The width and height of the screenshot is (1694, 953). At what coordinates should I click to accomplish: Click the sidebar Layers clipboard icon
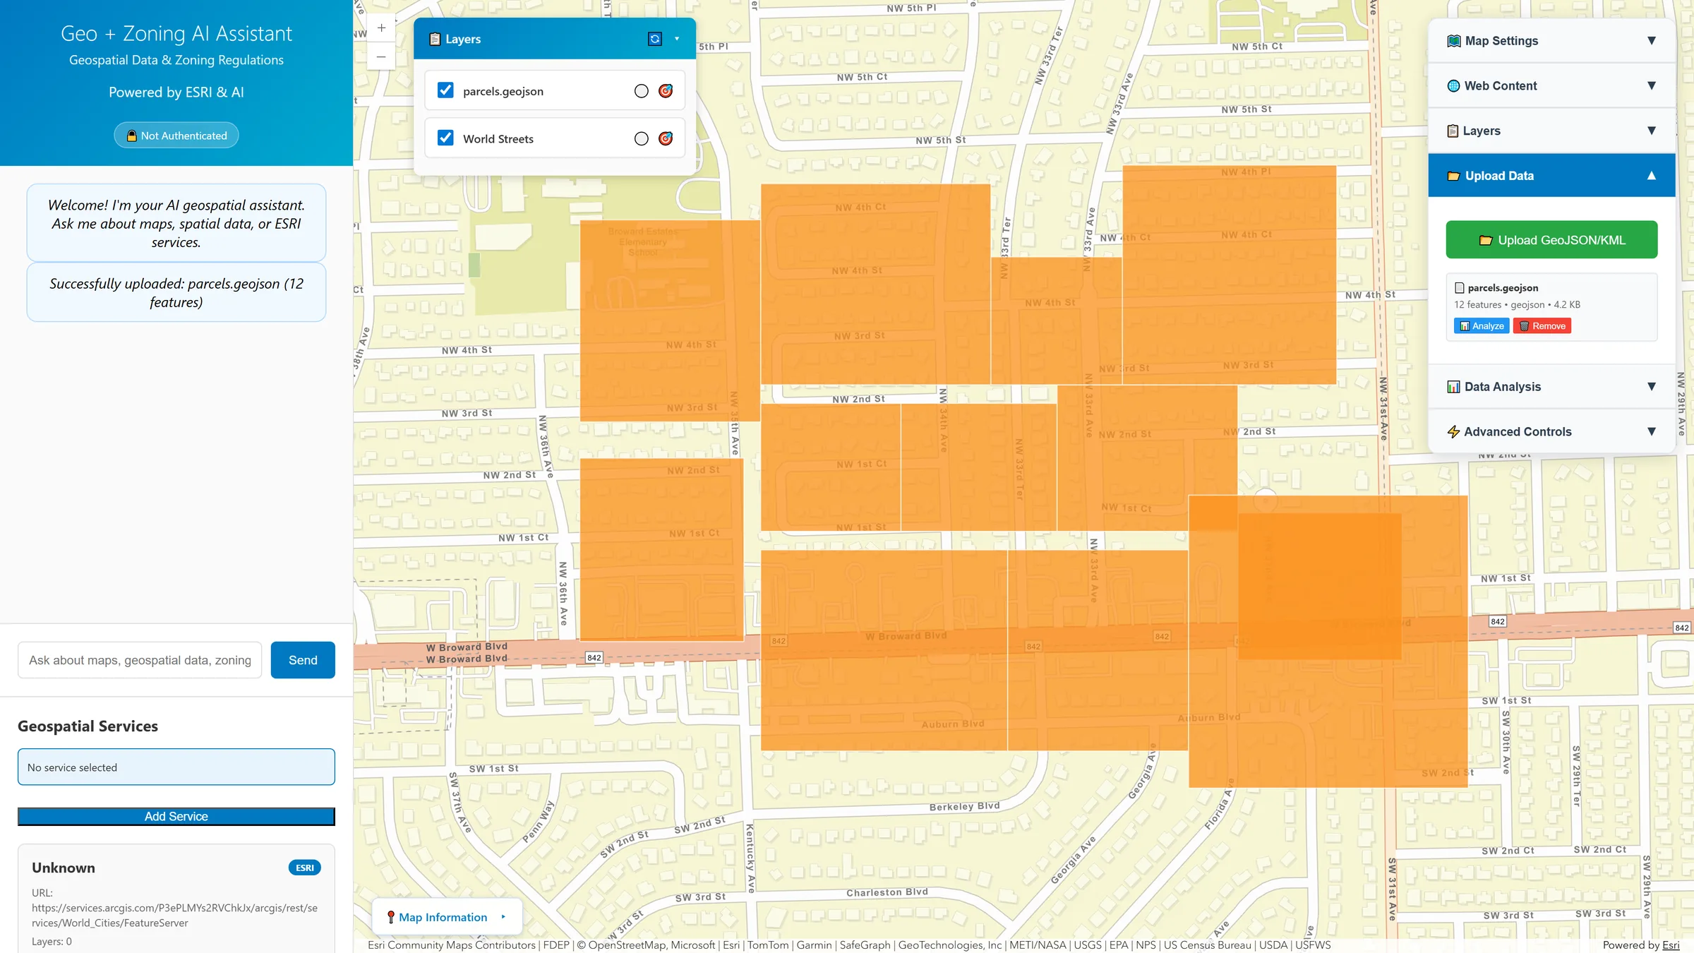pyautogui.click(x=1453, y=131)
